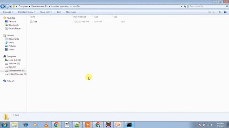Click the network icon in system tray

tap(208, 125)
